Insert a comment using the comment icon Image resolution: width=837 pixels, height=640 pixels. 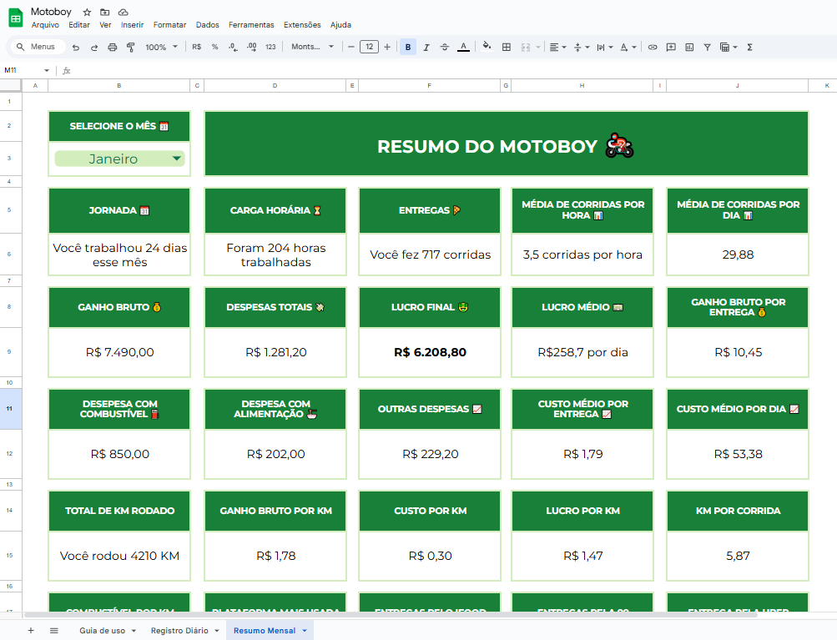pyautogui.click(x=671, y=47)
